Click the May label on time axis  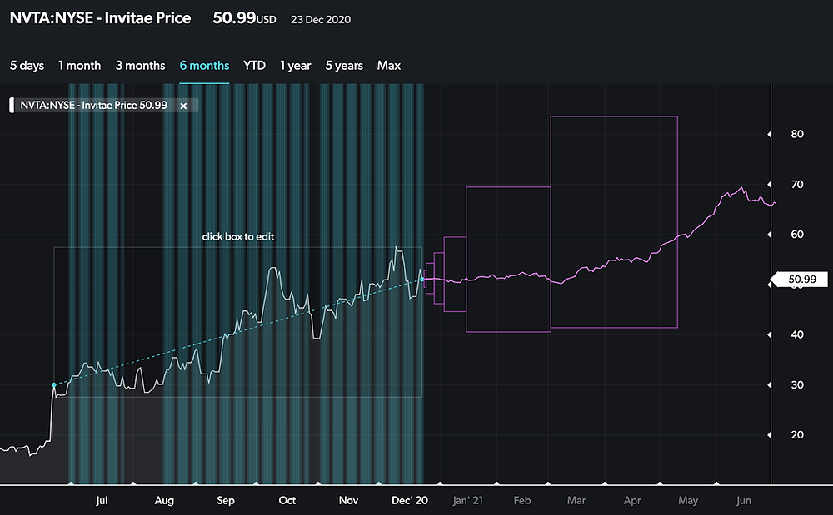[688, 500]
